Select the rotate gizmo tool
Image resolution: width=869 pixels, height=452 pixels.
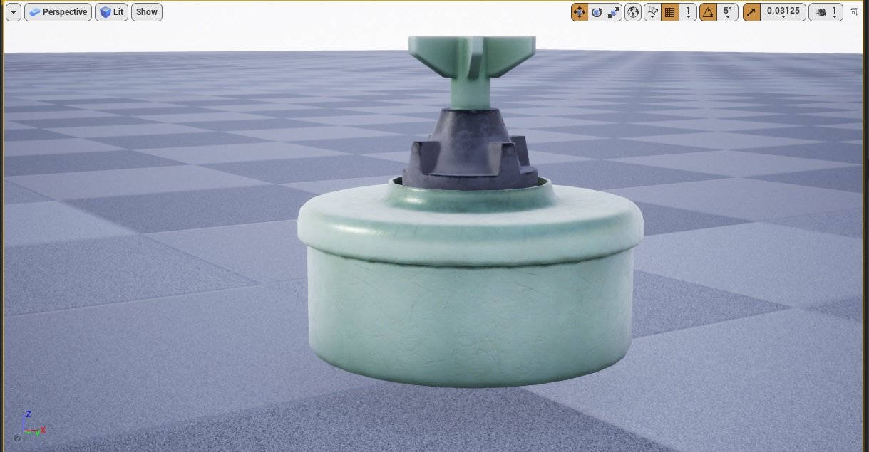[597, 12]
